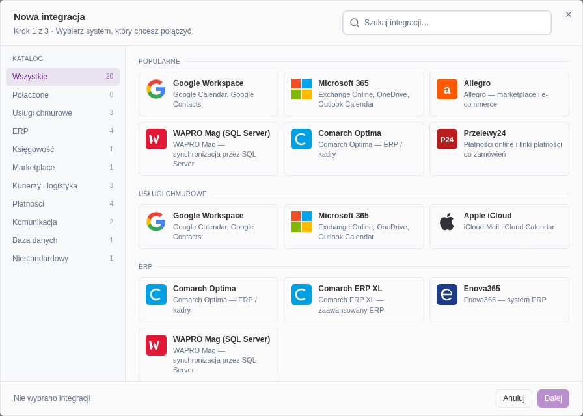Choose Google Workspace title under Usługi chmurowe
Image resolution: width=583 pixels, height=416 pixels.
pos(208,216)
